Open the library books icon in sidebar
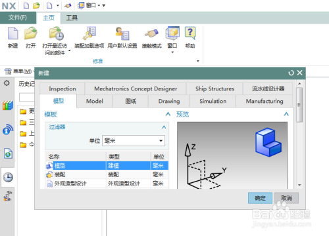The width and height of the screenshot is (329, 236). click(x=8, y=106)
